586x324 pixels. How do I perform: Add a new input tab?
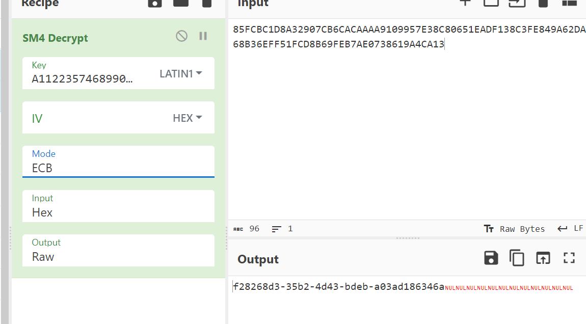click(465, 3)
